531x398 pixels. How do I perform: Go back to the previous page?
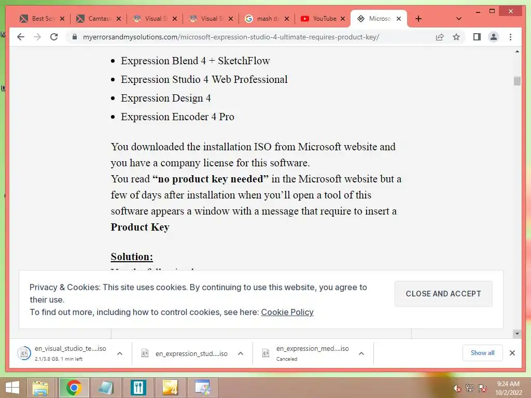click(21, 37)
